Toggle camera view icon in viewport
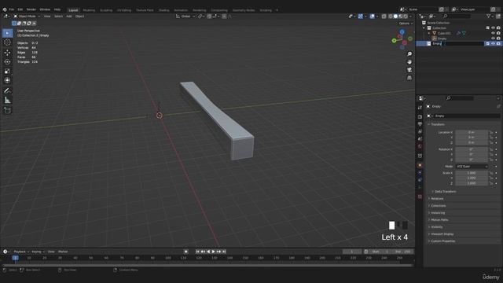503x283 pixels. (409, 70)
